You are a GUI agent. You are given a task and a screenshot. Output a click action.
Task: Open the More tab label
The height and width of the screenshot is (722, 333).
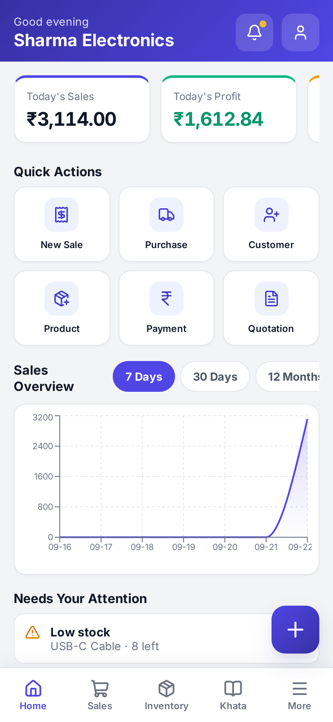coord(300,706)
